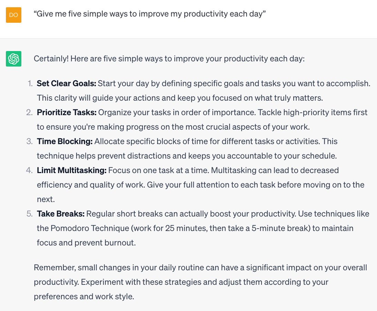Click the orange DO user avatar
377x311 pixels.
coord(13,15)
